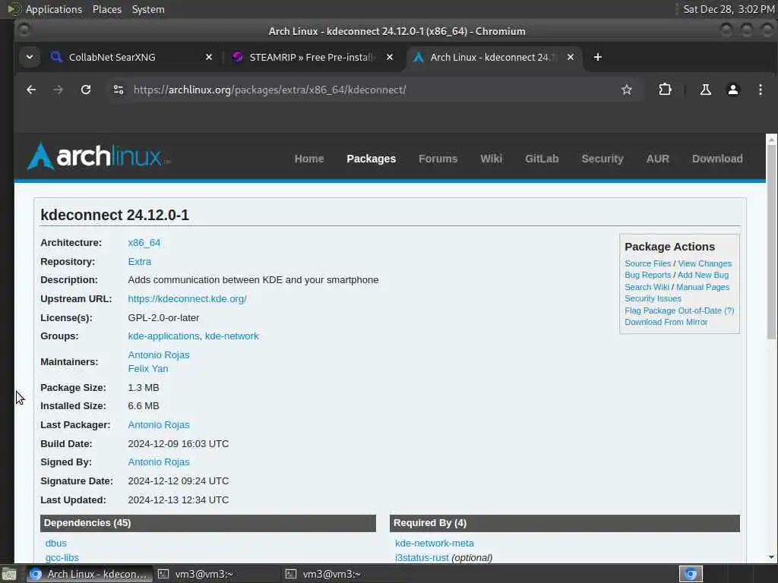Open the dbus dependency link
778x583 pixels.
(x=55, y=544)
